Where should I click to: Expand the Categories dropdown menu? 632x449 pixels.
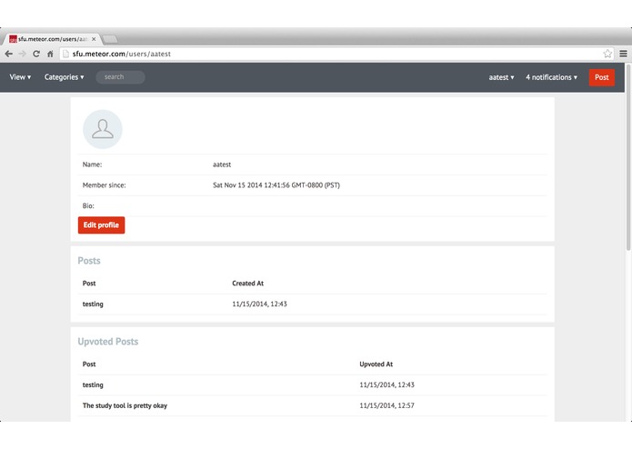[x=64, y=77]
